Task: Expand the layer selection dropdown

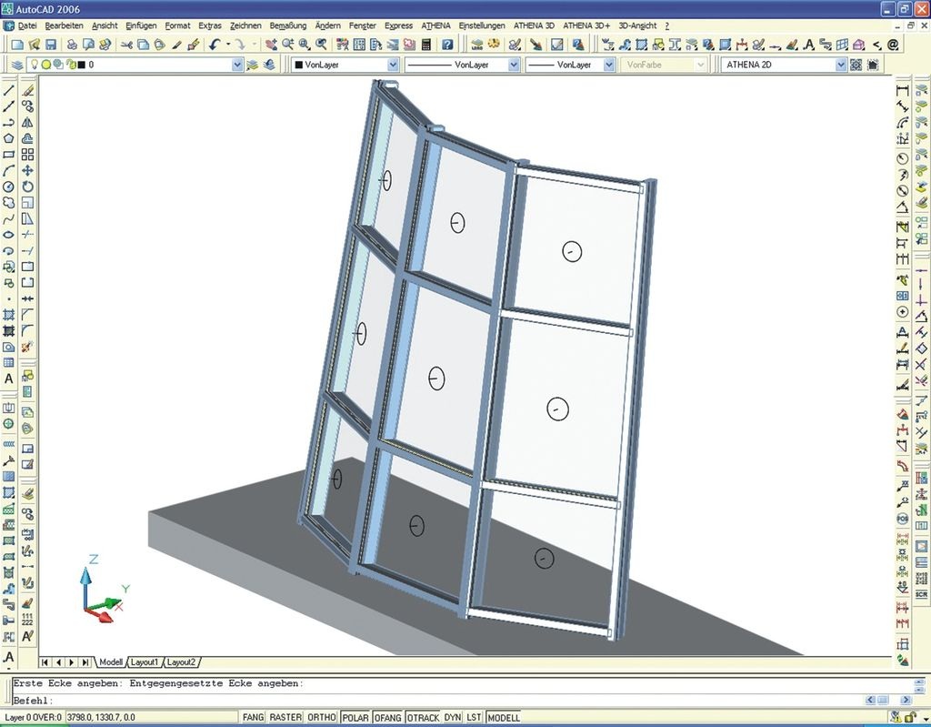Action: [x=237, y=65]
